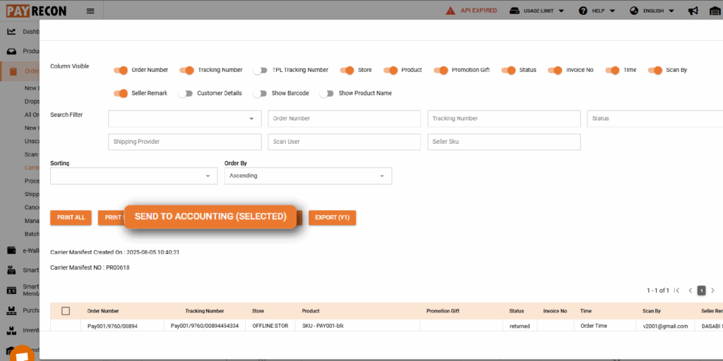Click the globe language icon
Viewport: 723px width, 361px height.
[x=634, y=11]
